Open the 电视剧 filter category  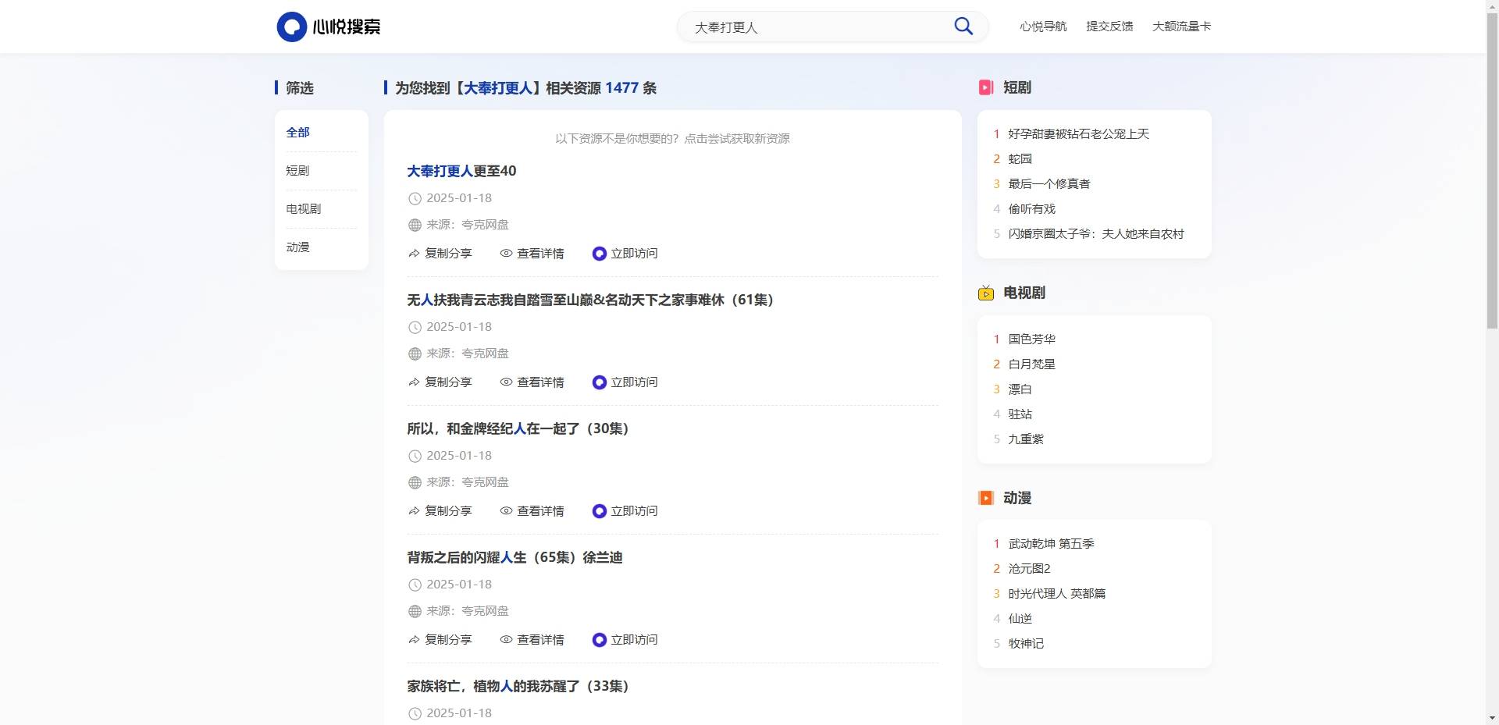pyautogui.click(x=302, y=208)
